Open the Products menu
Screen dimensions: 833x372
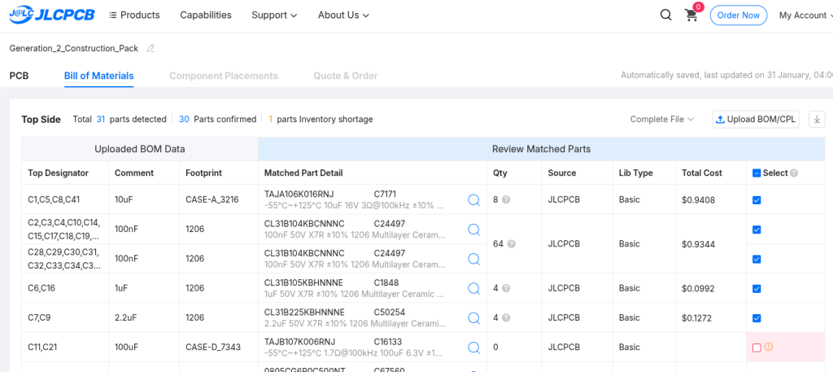[134, 15]
